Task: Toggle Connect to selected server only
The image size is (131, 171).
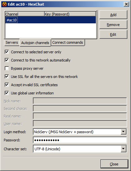Action: tap(7, 52)
